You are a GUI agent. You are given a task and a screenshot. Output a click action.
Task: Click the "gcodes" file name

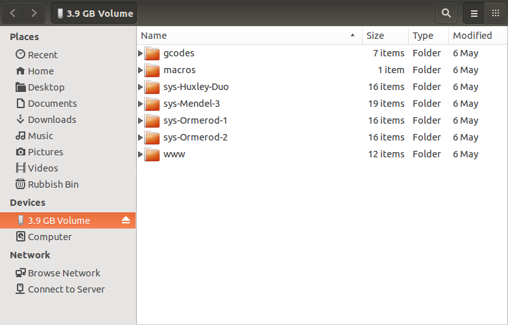pyautogui.click(x=179, y=53)
